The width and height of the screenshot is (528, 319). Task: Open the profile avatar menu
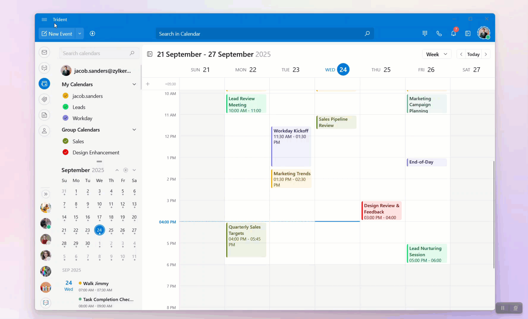coord(484,33)
